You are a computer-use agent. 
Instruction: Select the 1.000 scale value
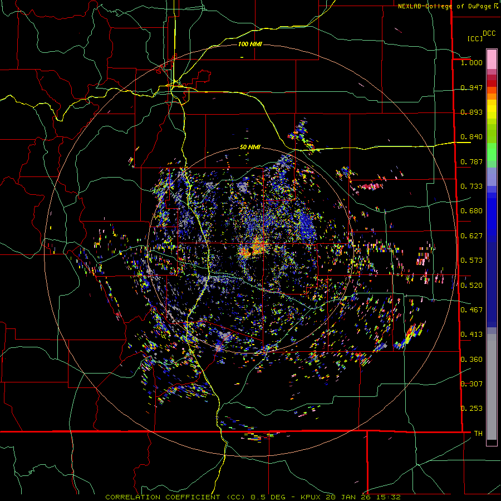471,62
